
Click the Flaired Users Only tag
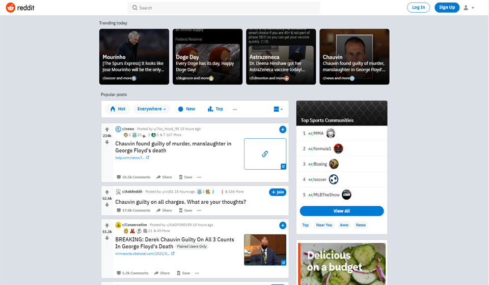pyautogui.click(x=192, y=246)
